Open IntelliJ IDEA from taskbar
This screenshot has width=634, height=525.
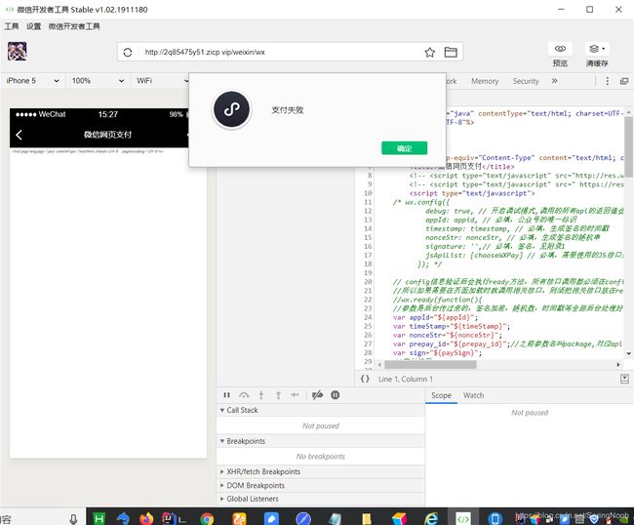[169, 518]
